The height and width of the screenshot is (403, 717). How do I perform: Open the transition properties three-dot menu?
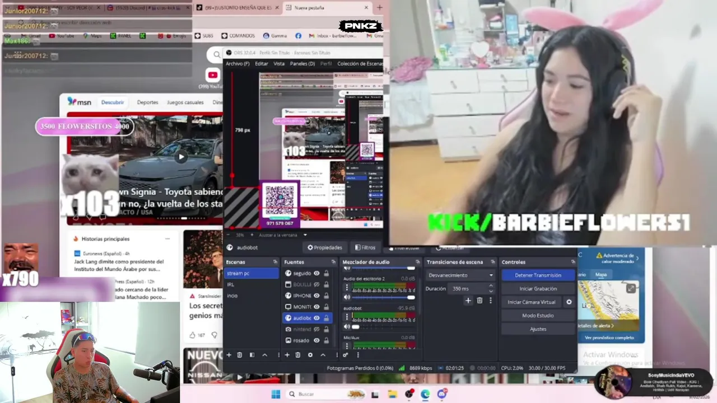tap(491, 301)
